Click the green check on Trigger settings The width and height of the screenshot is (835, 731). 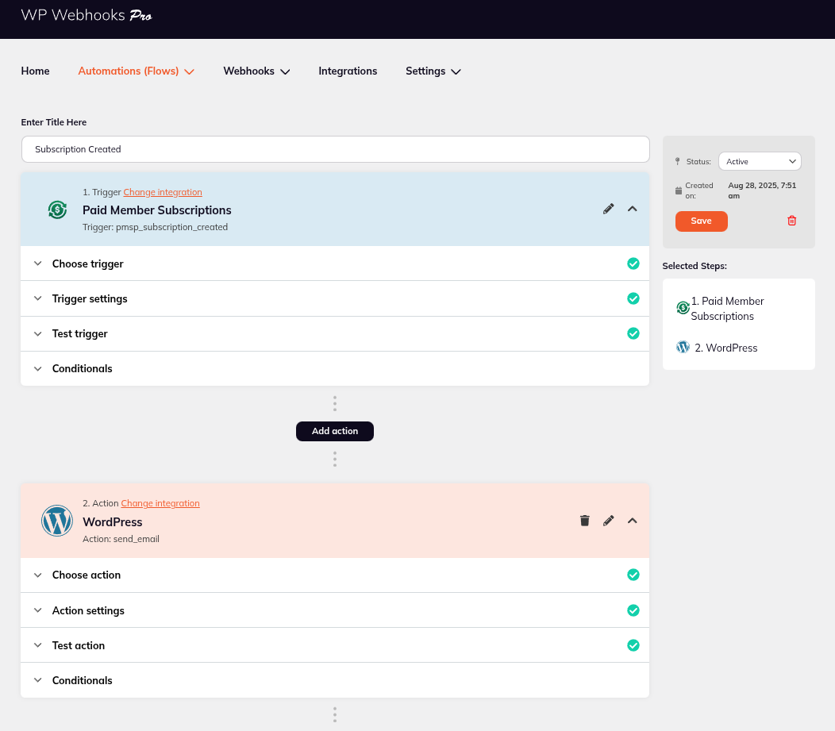(633, 298)
